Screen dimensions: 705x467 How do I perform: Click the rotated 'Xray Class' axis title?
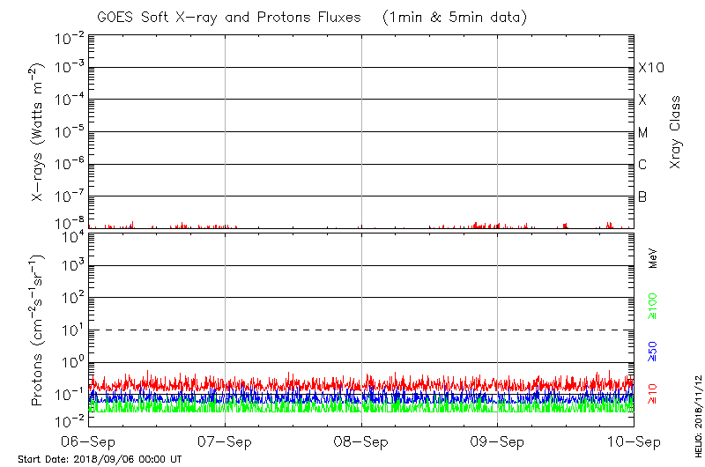[x=676, y=132]
